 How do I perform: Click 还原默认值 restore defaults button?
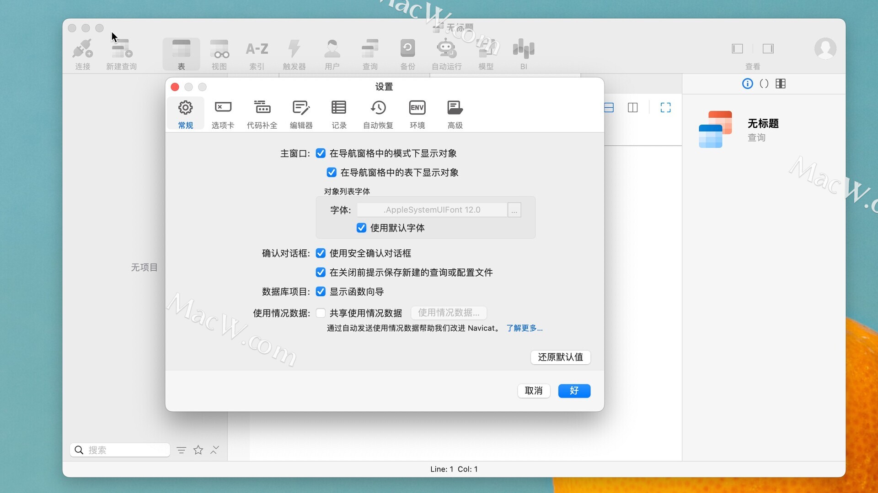pos(561,357)
